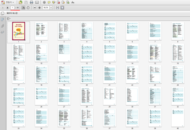Select the page 22 thumbnail
The image size is (190, 130).
pyautogui.click(x=132, y=74)
